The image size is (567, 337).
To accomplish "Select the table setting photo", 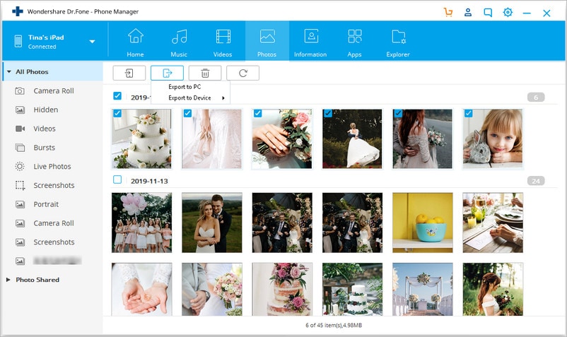I will 493,223.
